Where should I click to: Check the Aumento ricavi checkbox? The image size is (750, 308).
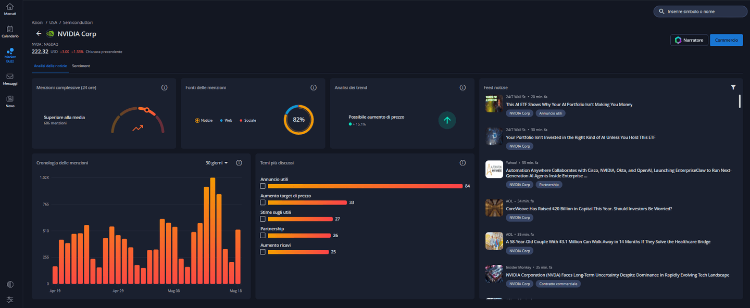click(x=263, y=252)
